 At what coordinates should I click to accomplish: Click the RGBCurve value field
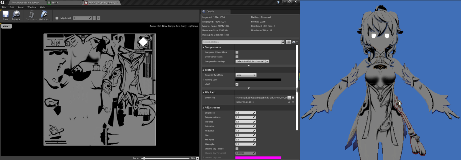coord(246,131)
